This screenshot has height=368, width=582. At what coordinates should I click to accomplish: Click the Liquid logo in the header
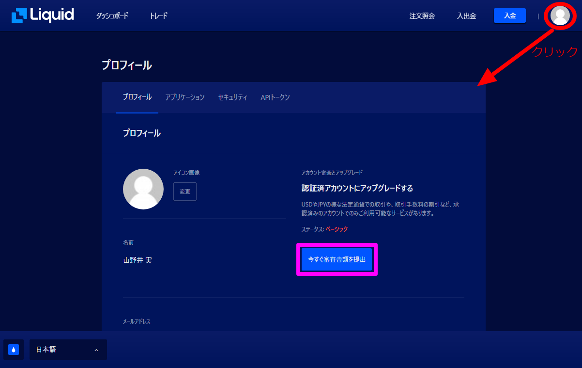tap(43, 16)
